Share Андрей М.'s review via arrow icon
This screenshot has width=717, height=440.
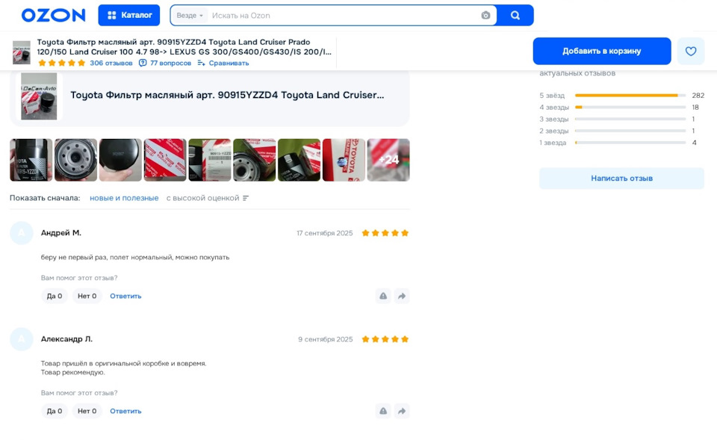[402, 296]
